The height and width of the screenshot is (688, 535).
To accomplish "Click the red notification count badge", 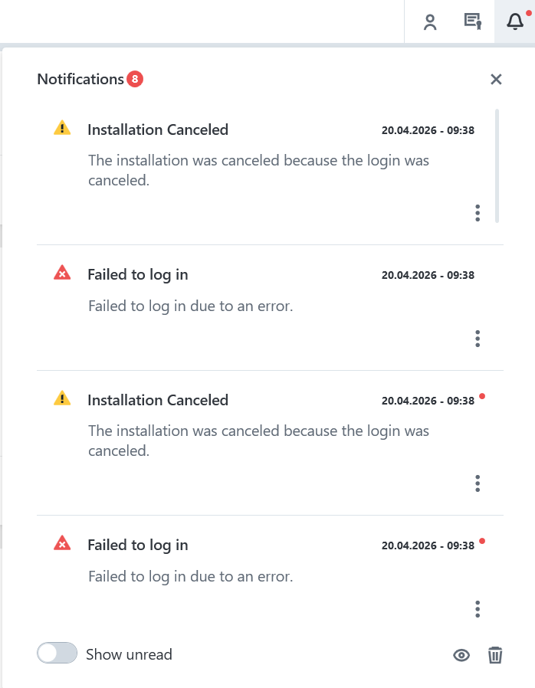I will 135,79.
